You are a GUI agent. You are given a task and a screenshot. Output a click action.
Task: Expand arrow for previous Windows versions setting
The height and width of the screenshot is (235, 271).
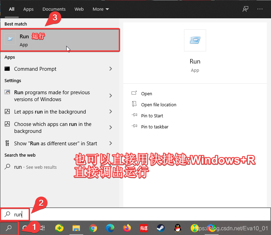click(x=110, y=96)
